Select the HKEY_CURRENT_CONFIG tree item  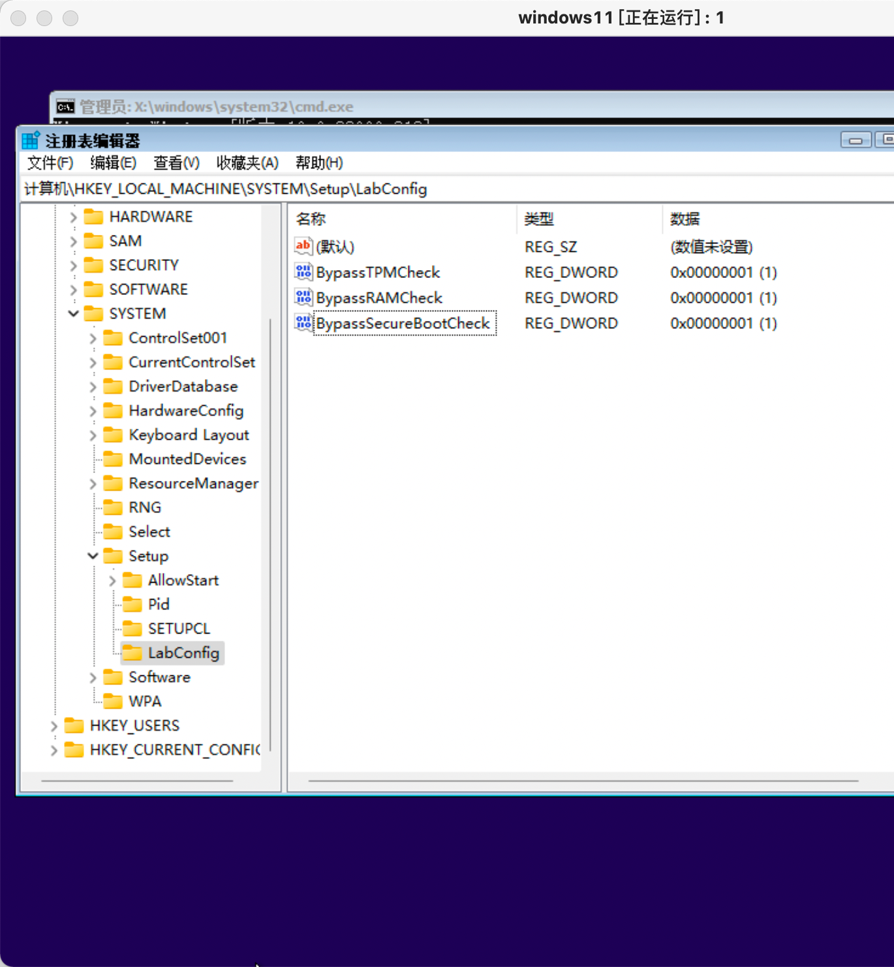[x=174, y=750]
